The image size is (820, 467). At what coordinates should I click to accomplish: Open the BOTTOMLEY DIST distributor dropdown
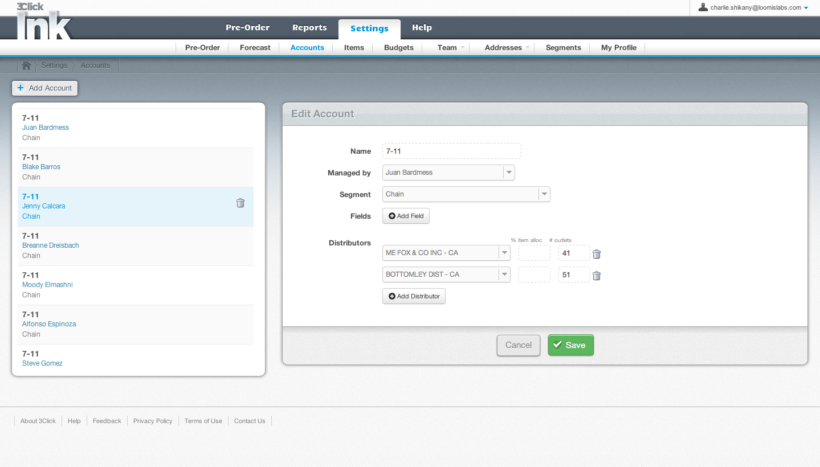point(446,275)
